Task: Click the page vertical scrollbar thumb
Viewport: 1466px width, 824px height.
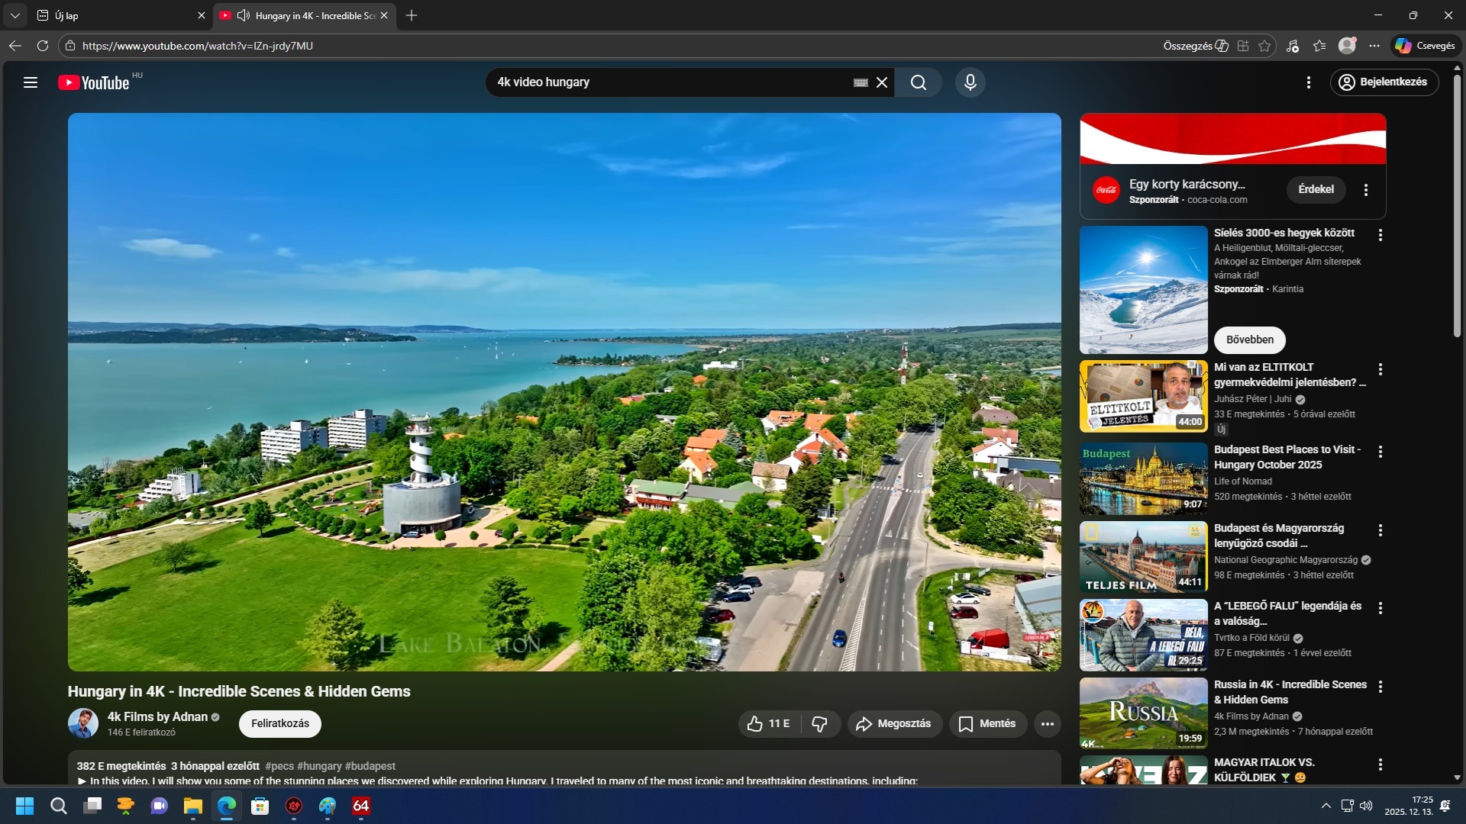Action: click(1456, 206)
